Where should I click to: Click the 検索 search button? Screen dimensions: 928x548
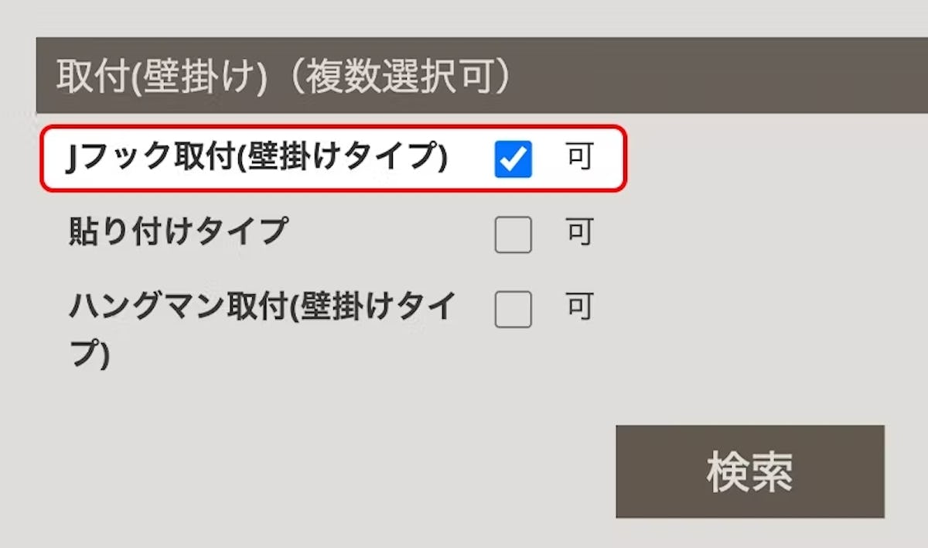click(x=749, y=471)
